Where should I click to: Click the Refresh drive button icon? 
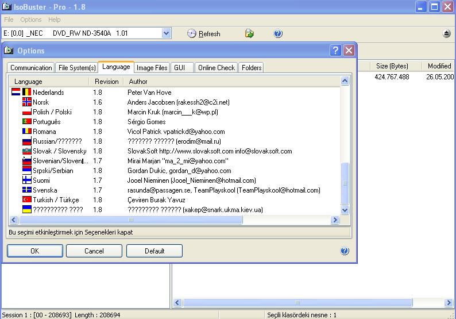pos(192,34)
